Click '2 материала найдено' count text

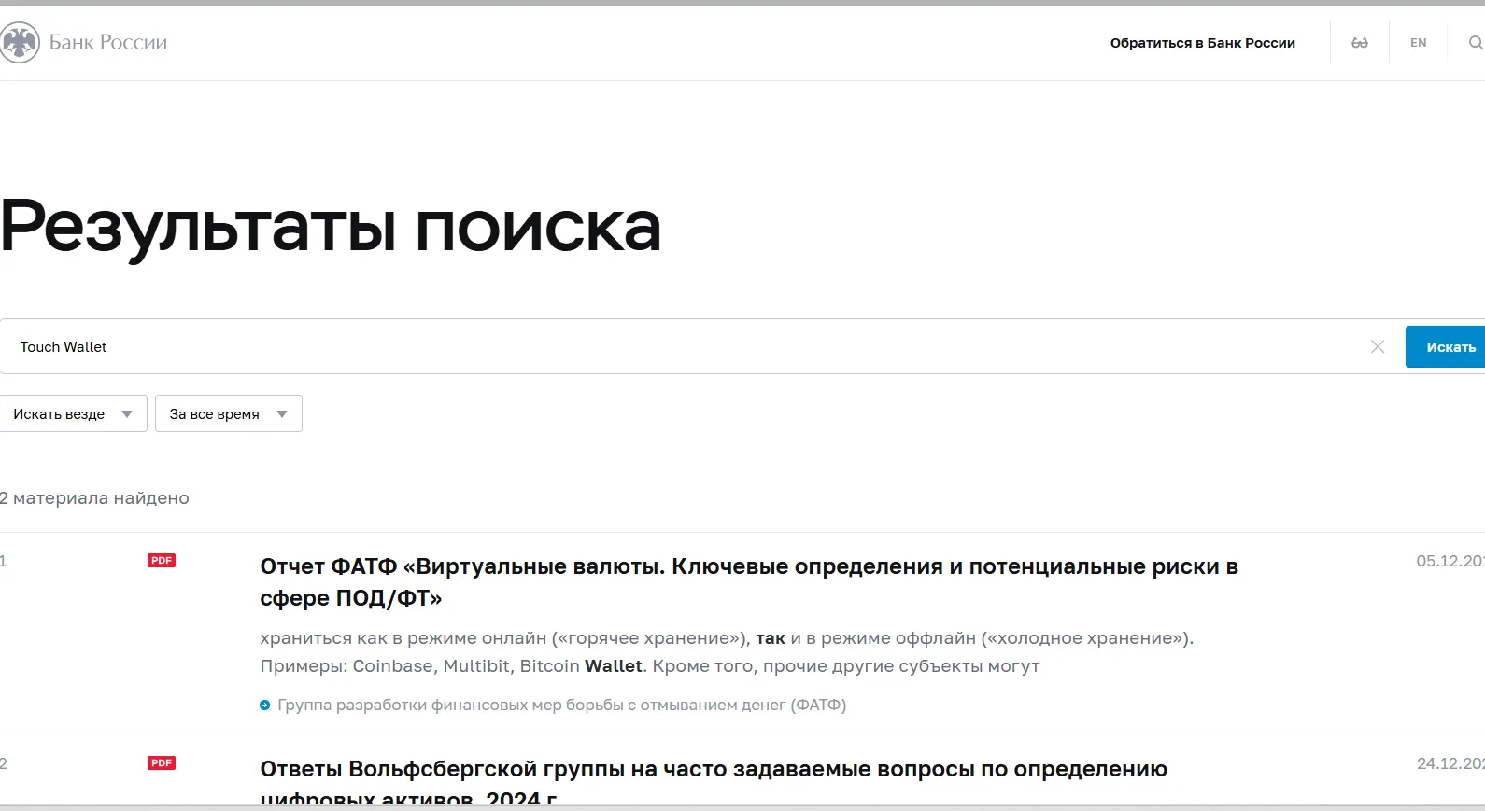[x=94, y=498]
